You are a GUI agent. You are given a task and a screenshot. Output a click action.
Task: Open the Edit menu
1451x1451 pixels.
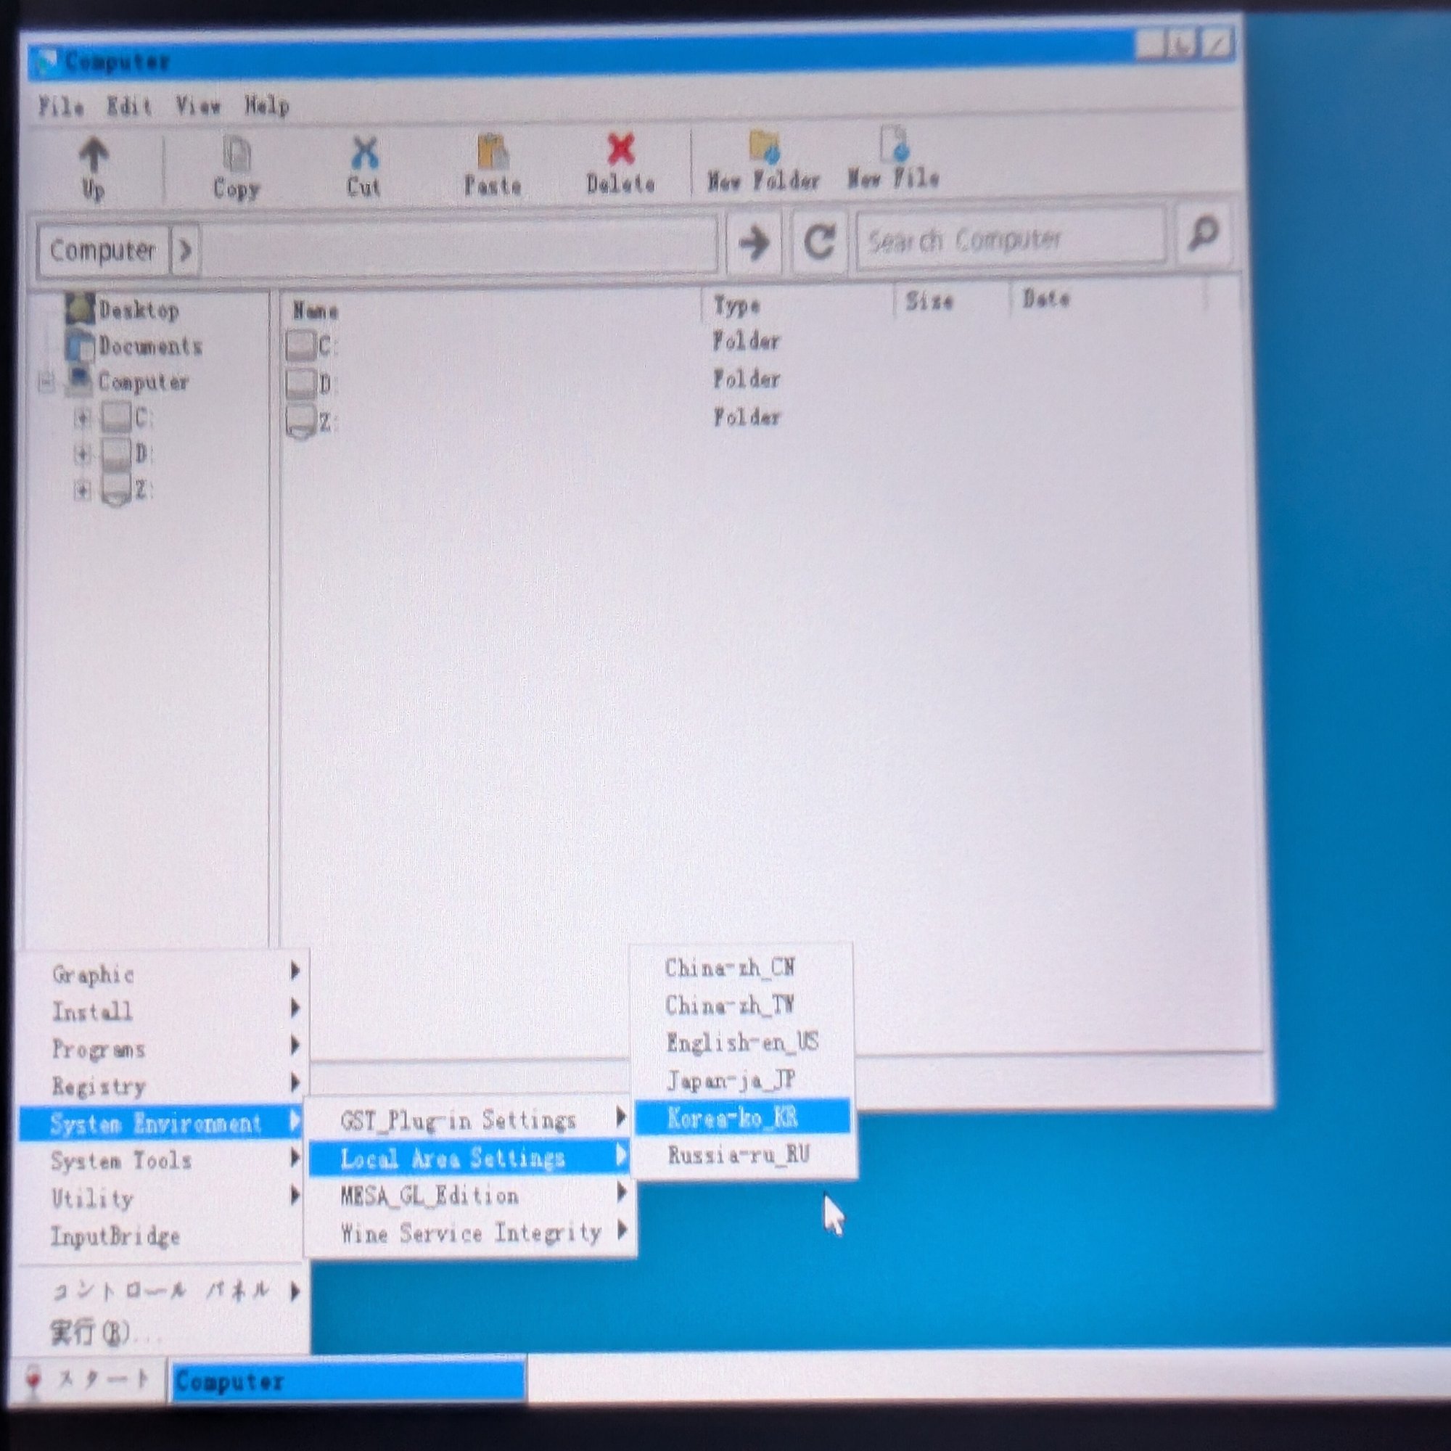pyautogui.click(x=128, y=106)
